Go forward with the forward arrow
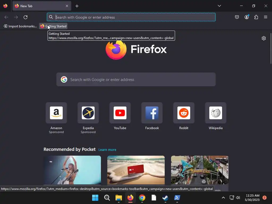 16,17
